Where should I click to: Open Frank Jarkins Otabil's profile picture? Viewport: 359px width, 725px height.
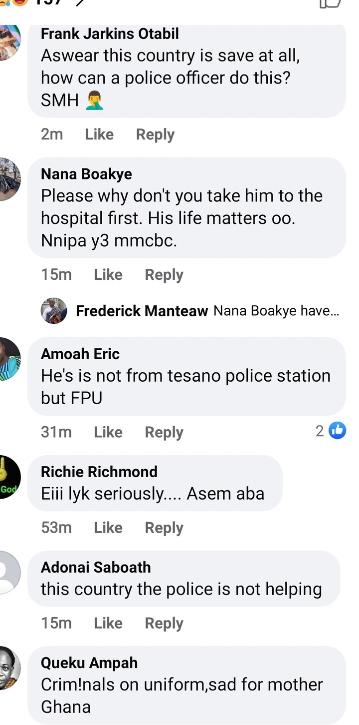coord(9,42)
